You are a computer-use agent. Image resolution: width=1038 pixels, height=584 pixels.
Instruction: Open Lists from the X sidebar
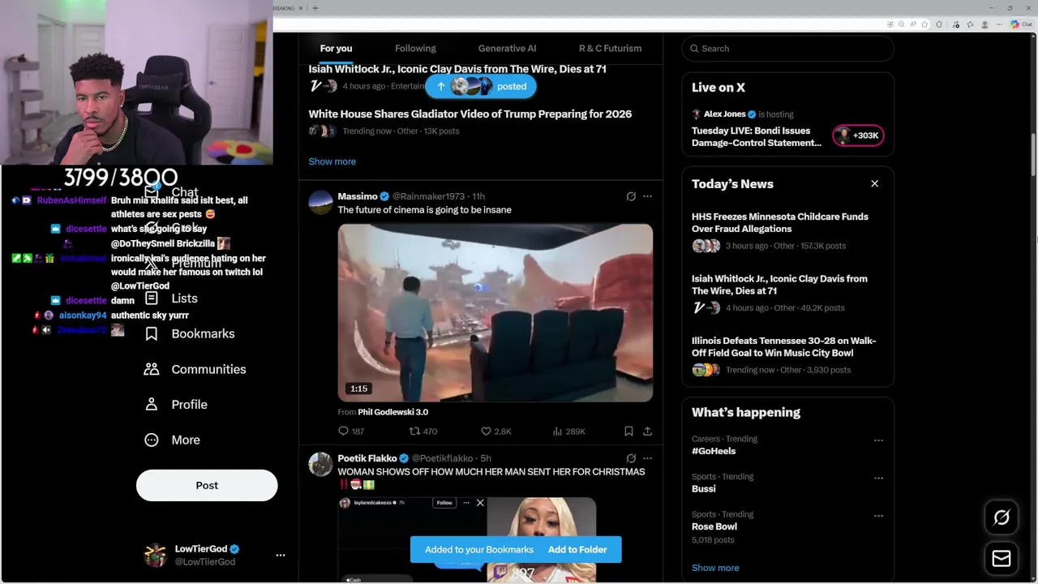(171, 298)
